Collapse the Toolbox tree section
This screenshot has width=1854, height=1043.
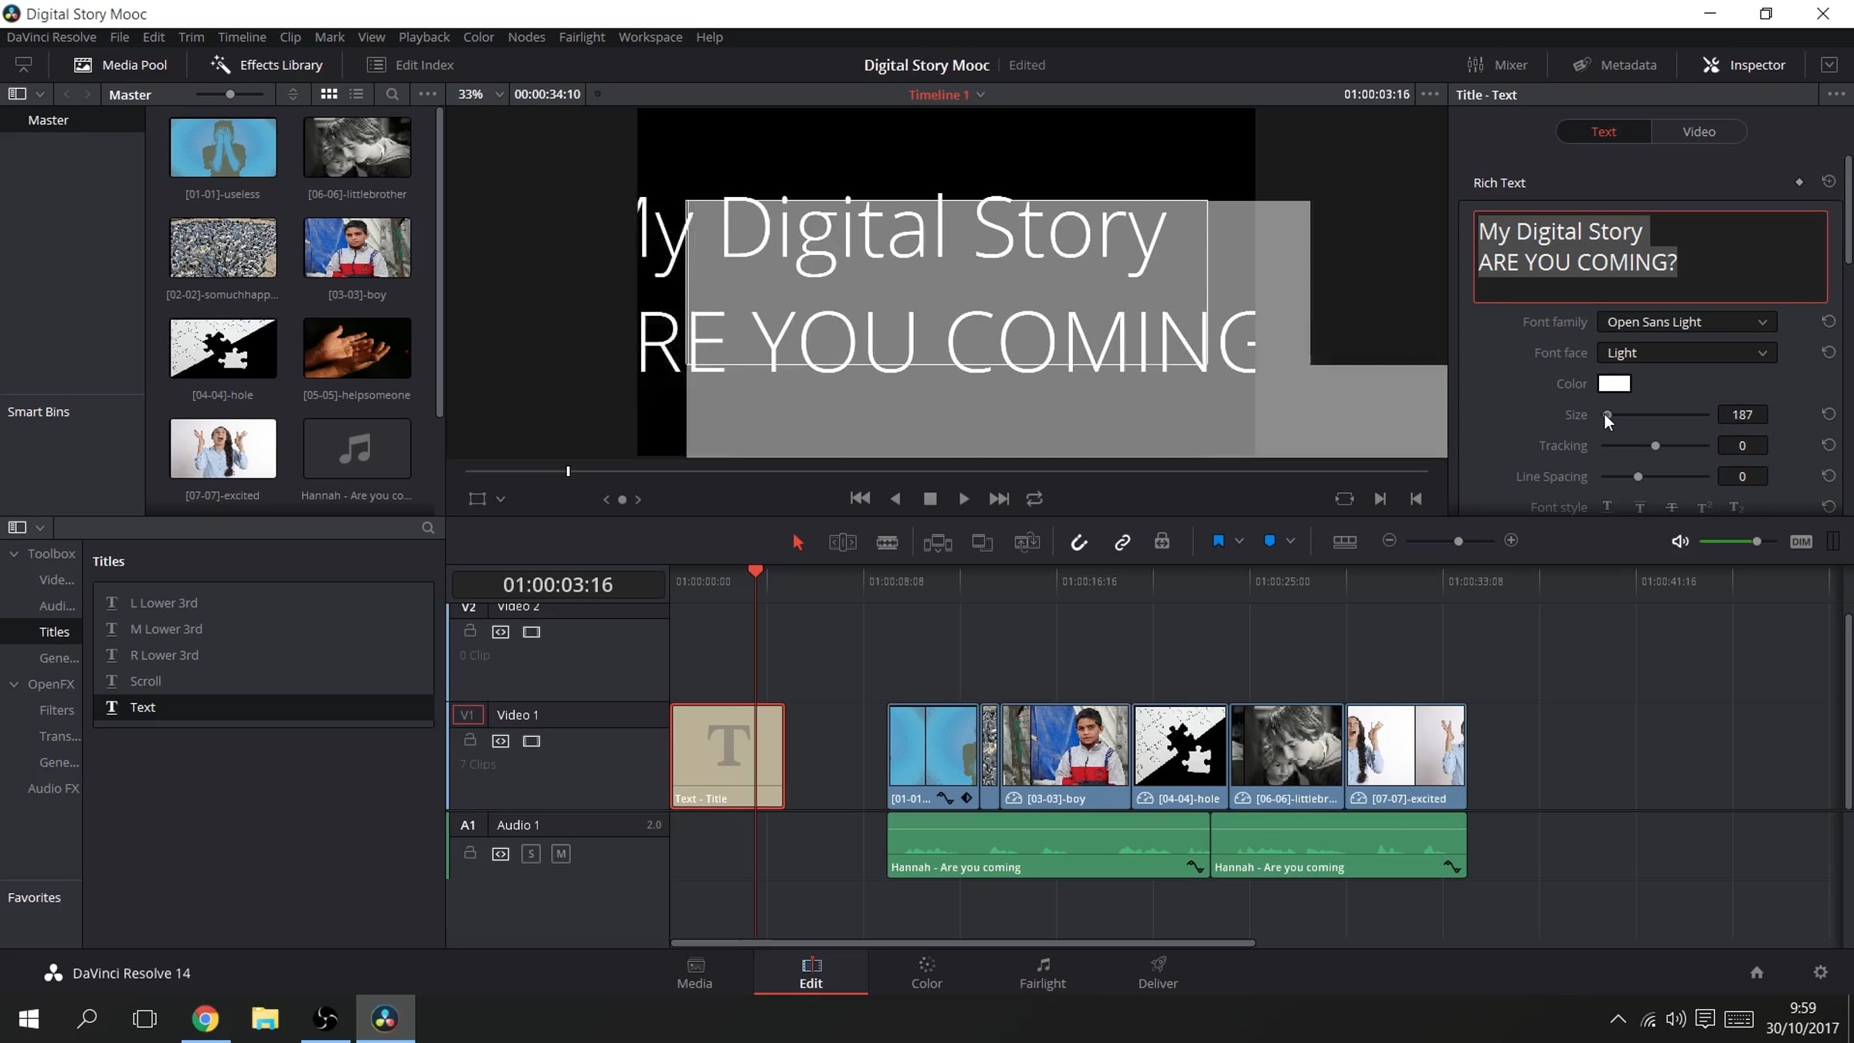pyautogui.click(x=14, y=554)
